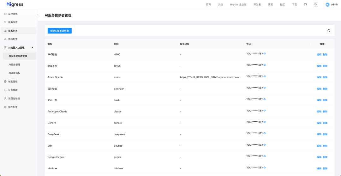Go to 域名管理 in the sidebar

pyautogui.click(x=19, y=82)
